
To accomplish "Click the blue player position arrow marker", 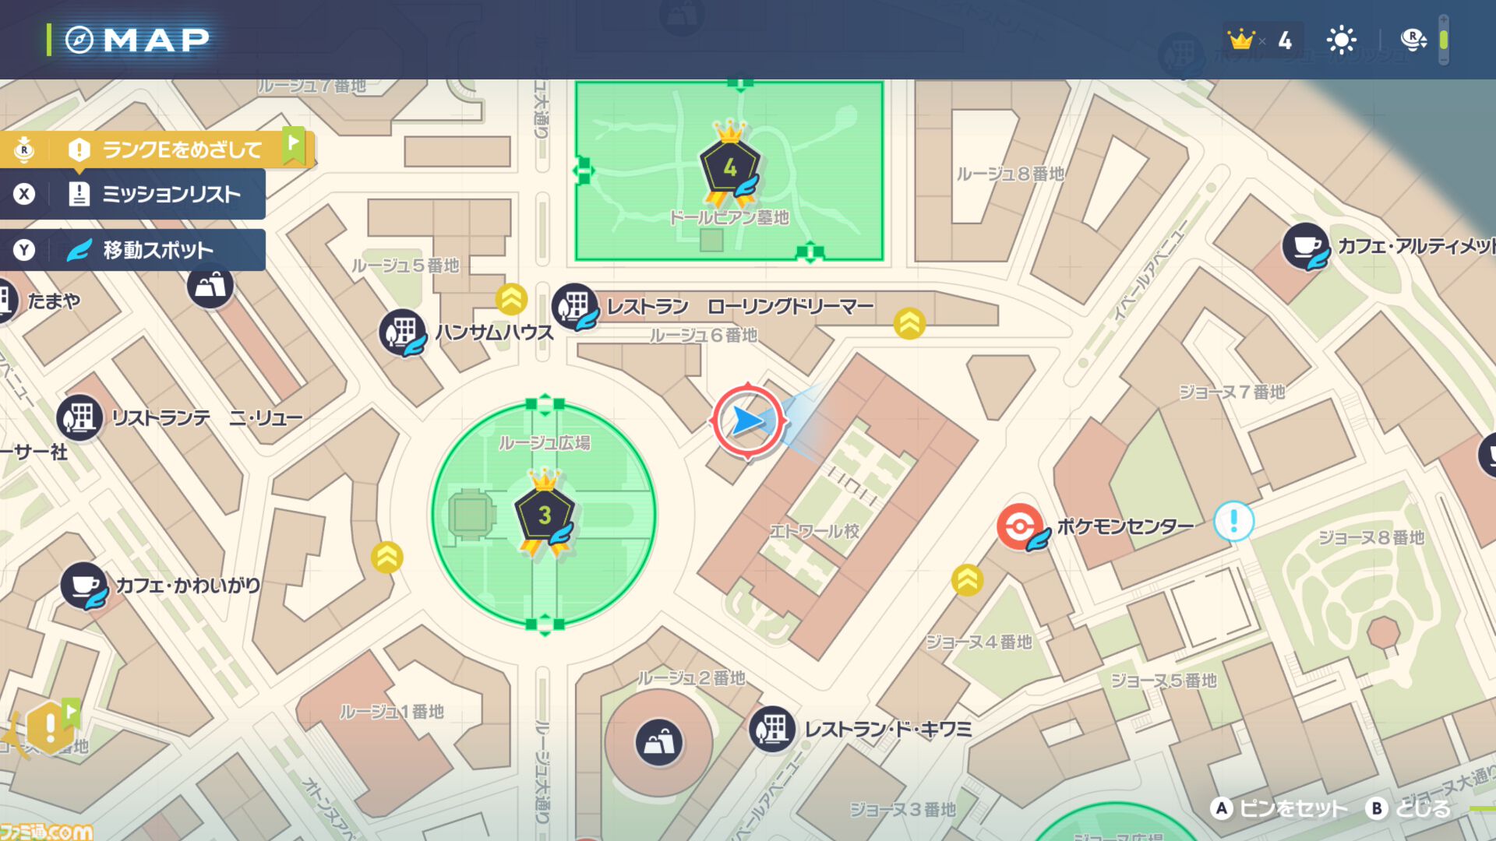I will pos(748,420).
